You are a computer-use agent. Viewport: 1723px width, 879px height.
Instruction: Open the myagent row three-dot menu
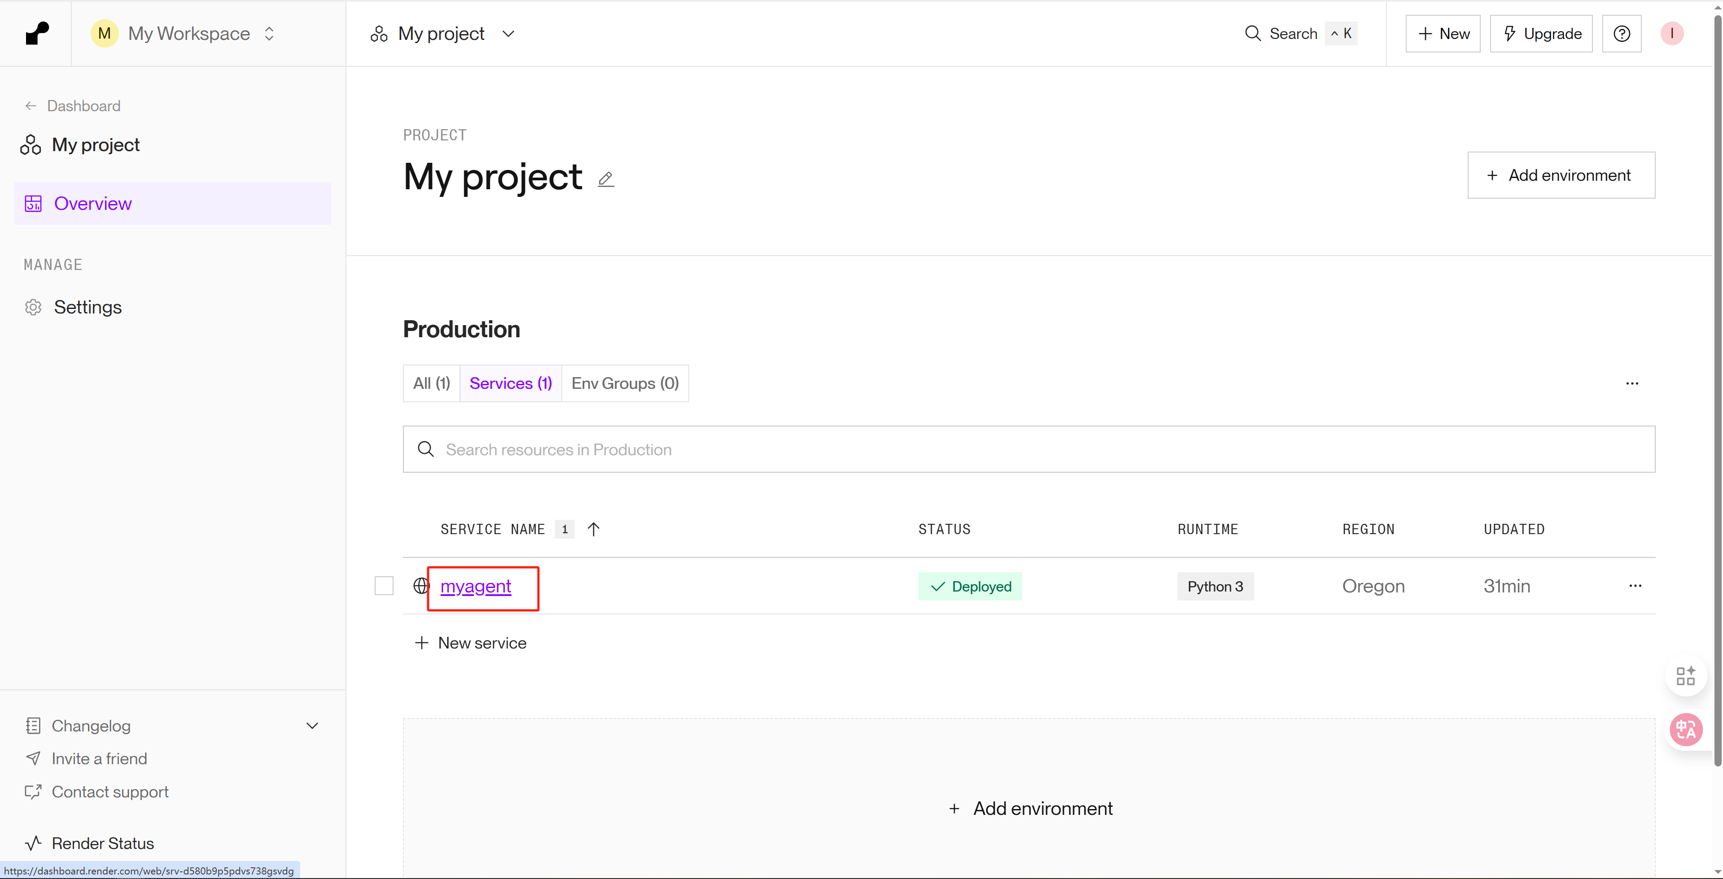(x=1635, y=586)
